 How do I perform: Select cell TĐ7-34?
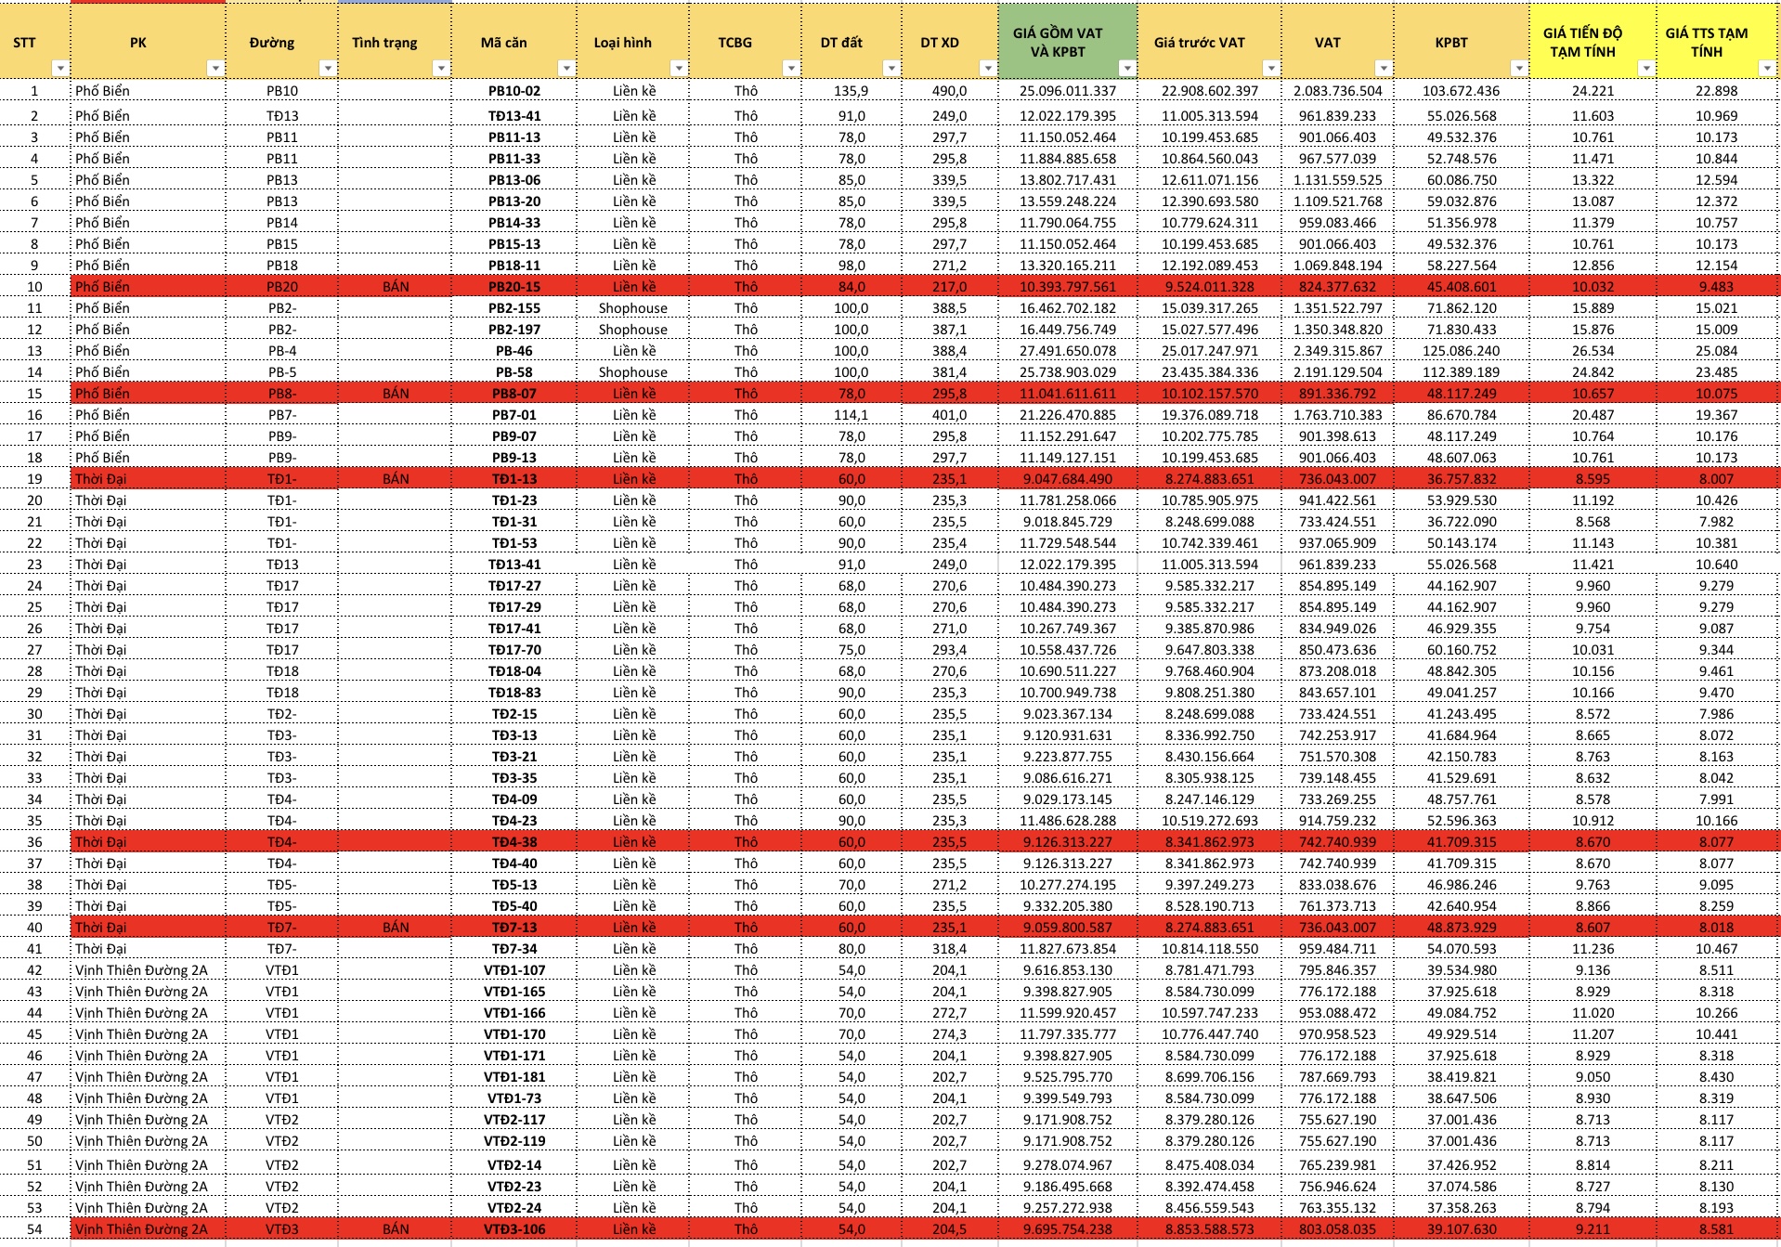[x=514, y=949]
